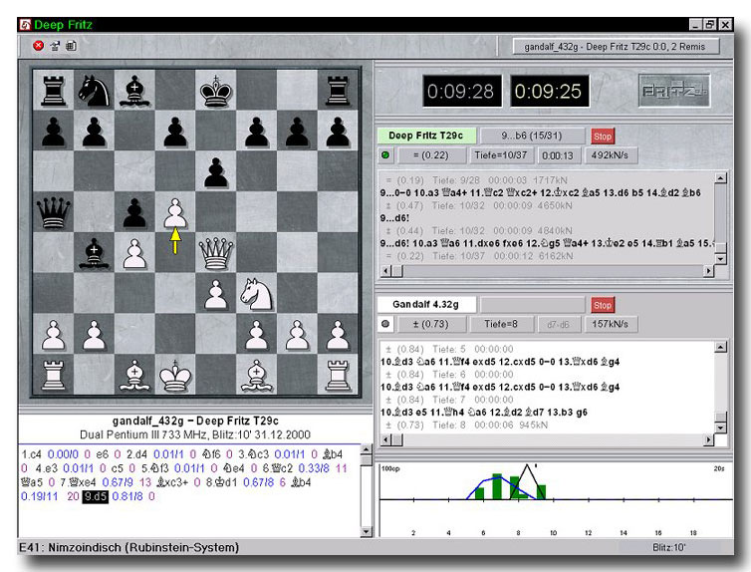The width and height of the screenshot is (751, 572).
Task: Click the white bishop on c1
Action: coord(134,375)
